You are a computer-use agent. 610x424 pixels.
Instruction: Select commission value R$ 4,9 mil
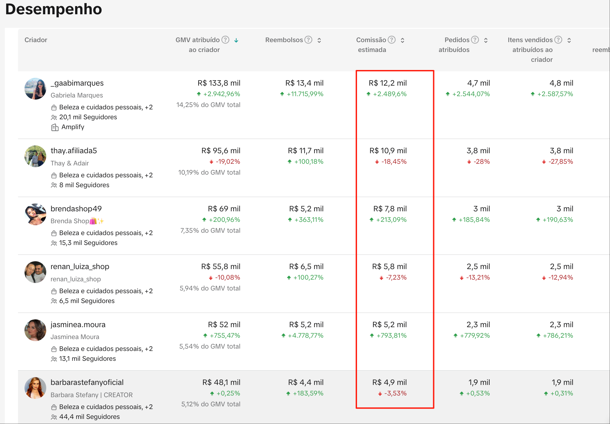pos(389,383)
